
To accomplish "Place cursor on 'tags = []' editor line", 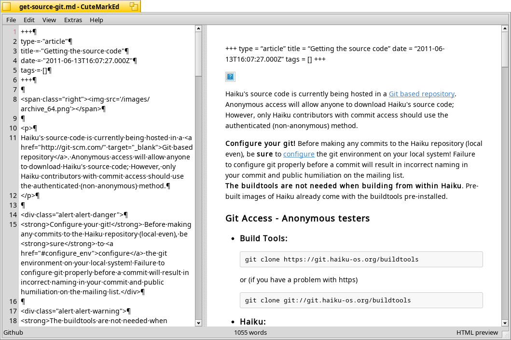I will [36, 70].
